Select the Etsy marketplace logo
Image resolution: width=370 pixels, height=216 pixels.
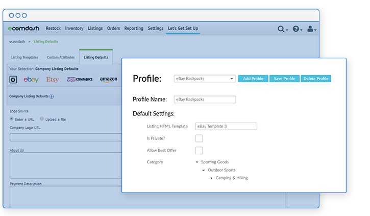(x=52, y=79)
